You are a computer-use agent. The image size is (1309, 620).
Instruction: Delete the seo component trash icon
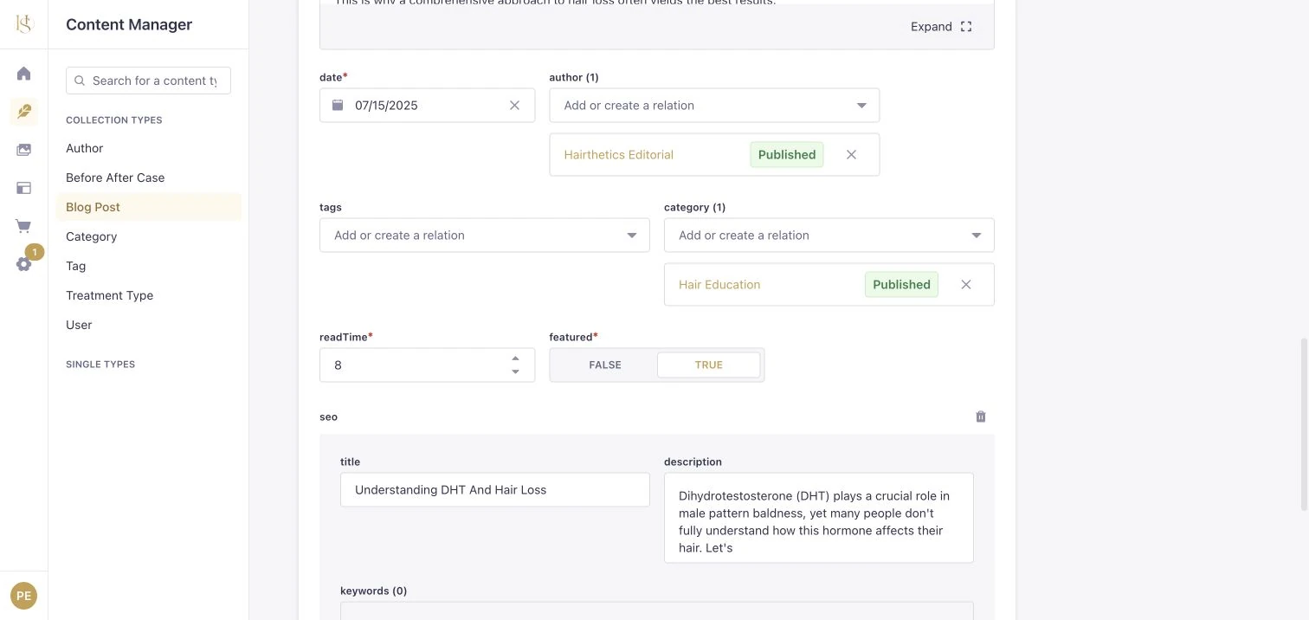click(981, 417)
